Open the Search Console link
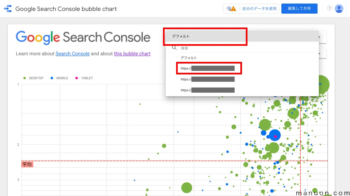The height and width of the screenshot is (196, 350). pyautogui.click(x=72, y=54)
